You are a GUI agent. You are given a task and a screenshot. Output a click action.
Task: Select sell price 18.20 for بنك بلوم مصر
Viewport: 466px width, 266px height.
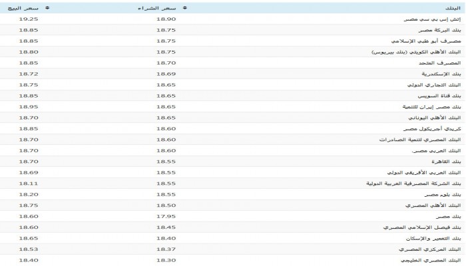click(x=29, y=194)
